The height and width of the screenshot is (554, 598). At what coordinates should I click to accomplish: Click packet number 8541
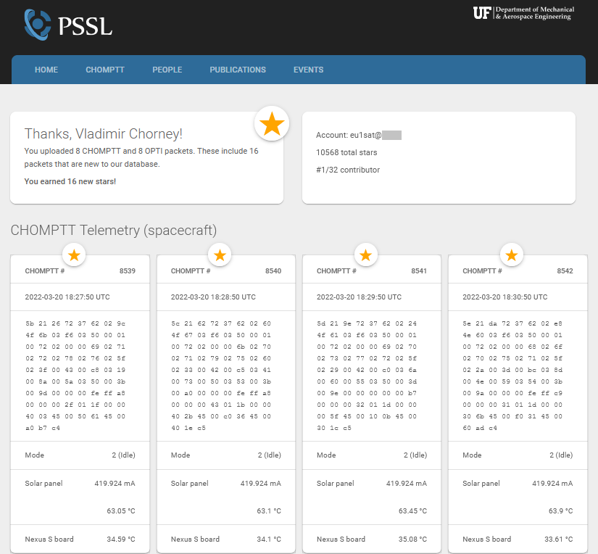(419, 271)
